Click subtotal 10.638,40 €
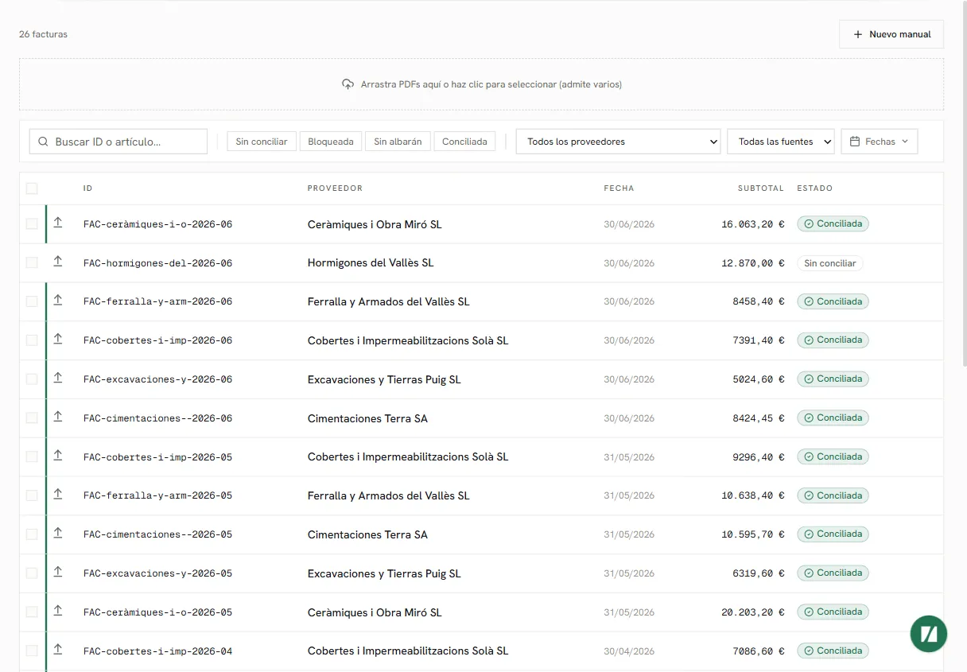The width and height of the screenshot is (967, 672). (x=753, y=495)
